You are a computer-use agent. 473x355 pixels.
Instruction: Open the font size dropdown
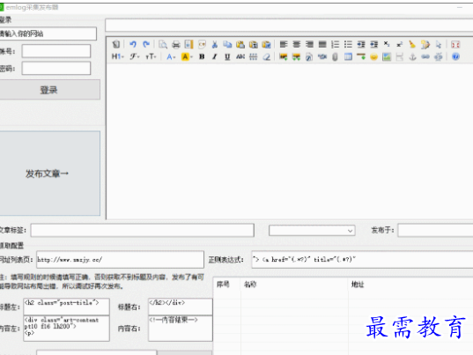(151, 56)
